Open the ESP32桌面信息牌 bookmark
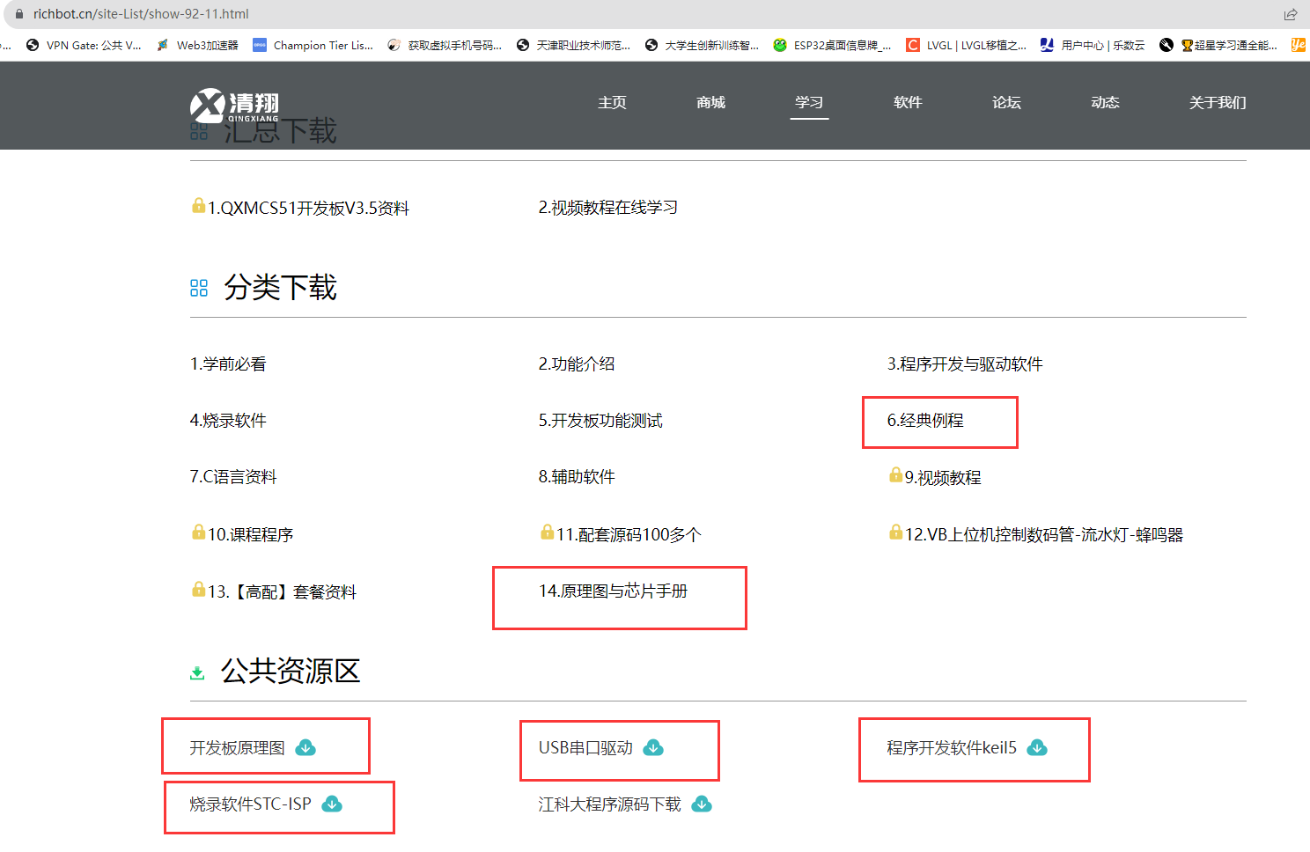The width and height of the screenshot is (1310, 852). click(832, 45)
